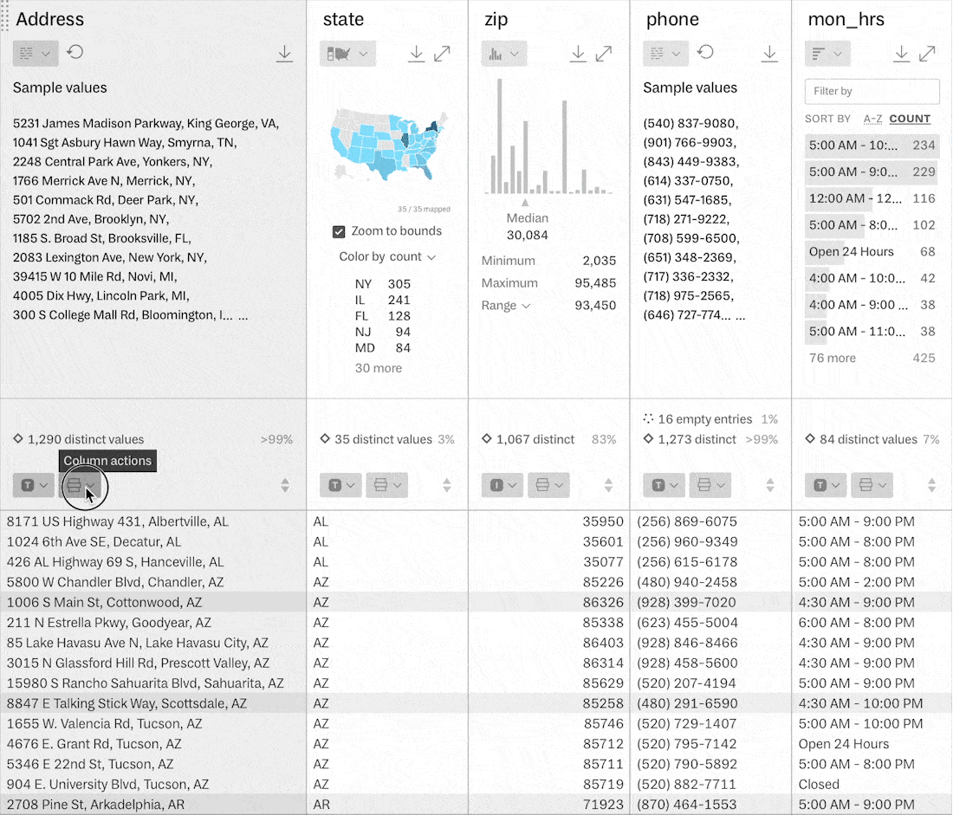Download the phone column data
Image resolution: width=953 pixels, height=815 pixels.
(769, 53)
